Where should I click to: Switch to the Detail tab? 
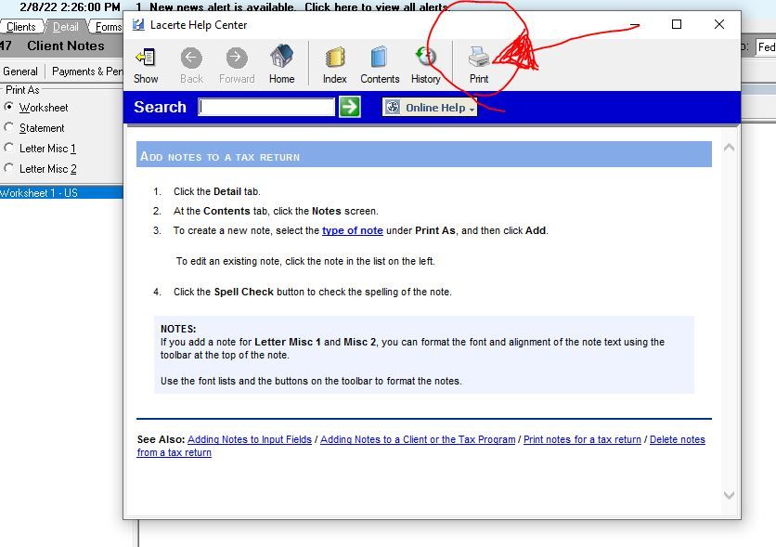[x=65, y=27]
